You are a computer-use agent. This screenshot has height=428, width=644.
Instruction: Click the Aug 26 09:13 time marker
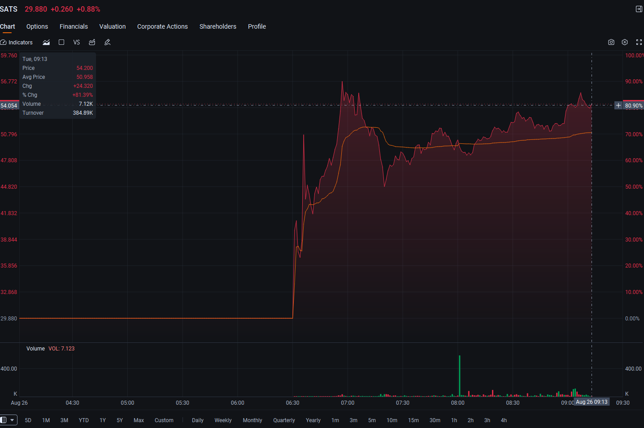[x=592, y=402]
